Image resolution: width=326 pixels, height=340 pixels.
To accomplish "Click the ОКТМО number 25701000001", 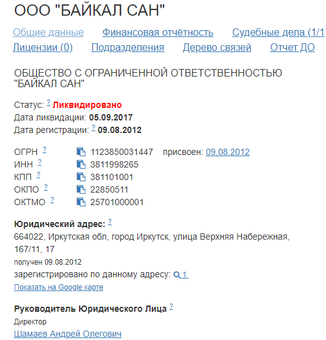I will [x=117, y=203].
